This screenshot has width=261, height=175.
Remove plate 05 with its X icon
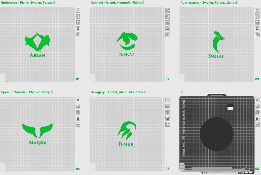(x=168, y=100)
